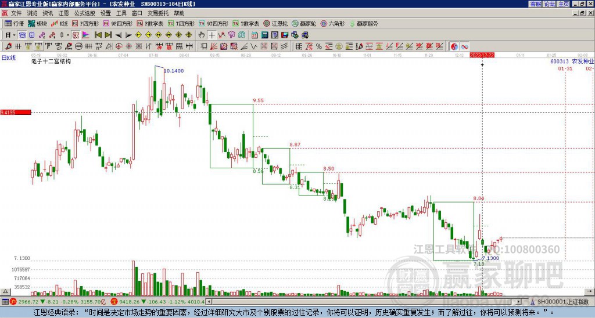This screenshot has width=595, height=318.
Task: Click the 老子十二宫结构 indicator label
Action: point(51,61)
